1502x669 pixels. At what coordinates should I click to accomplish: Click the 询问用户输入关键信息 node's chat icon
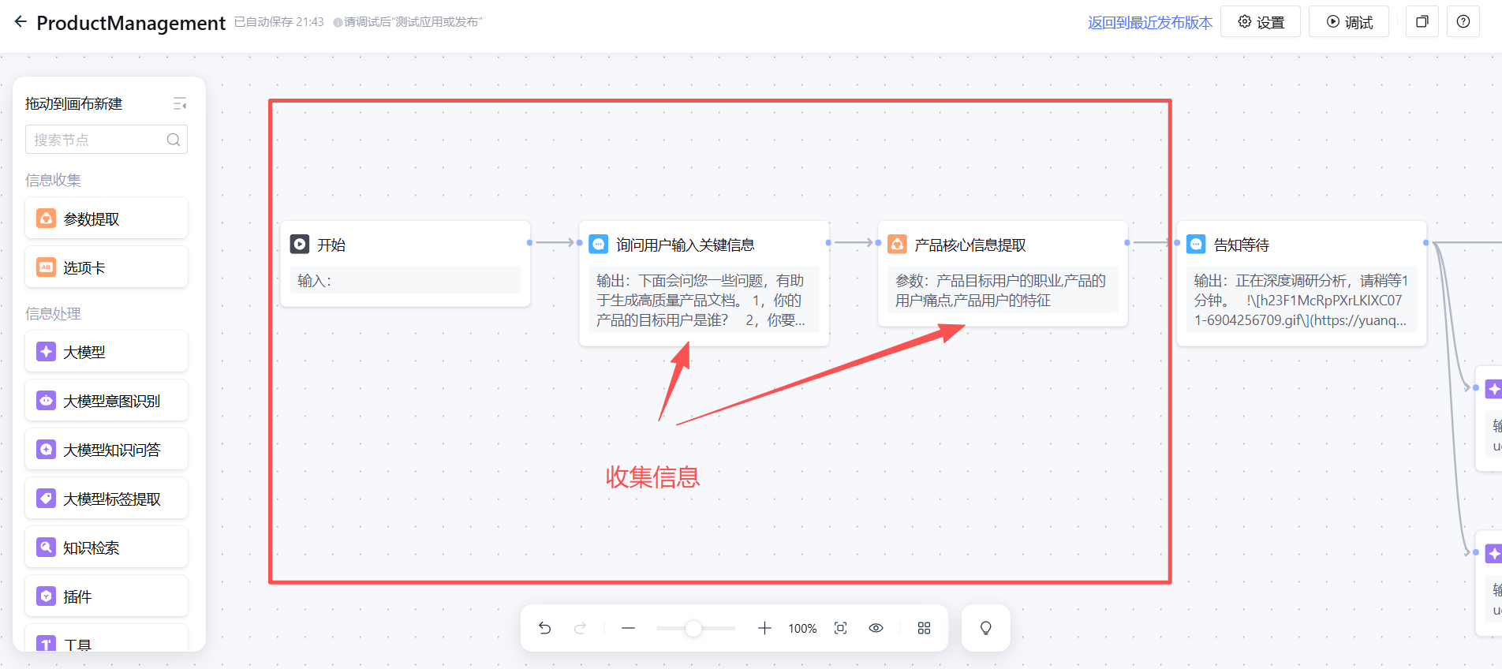(599, 245)
